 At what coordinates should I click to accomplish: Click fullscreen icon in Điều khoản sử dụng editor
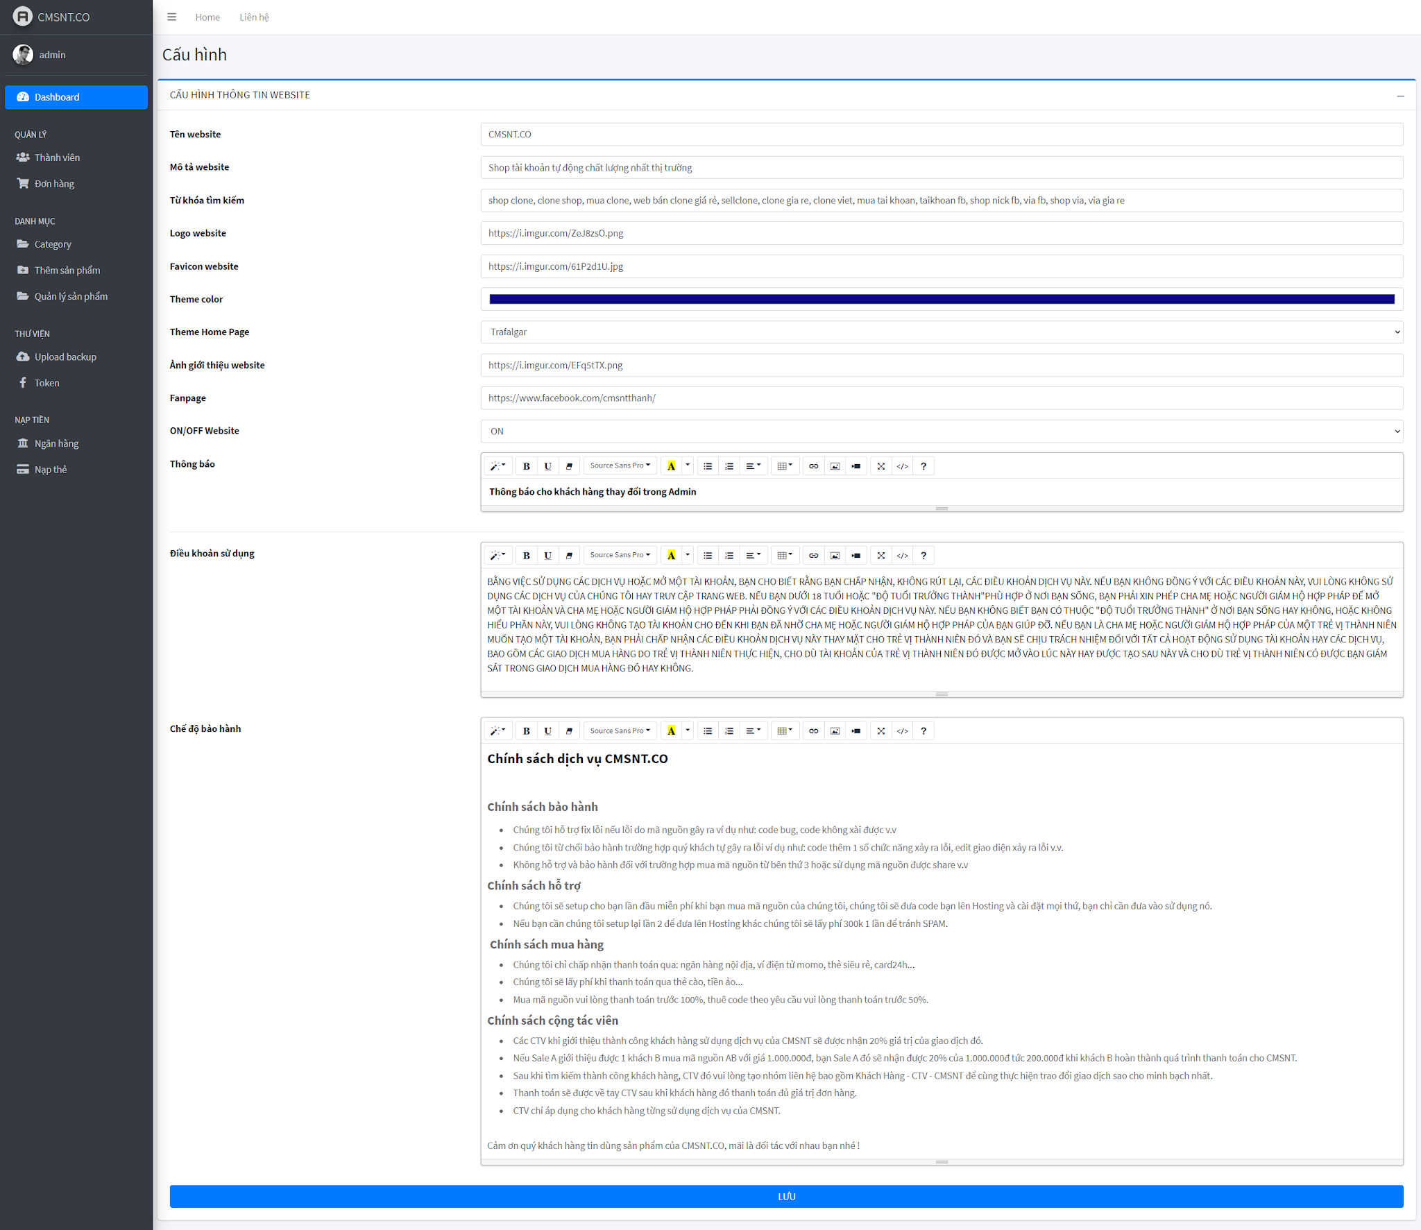click(880, 556)
